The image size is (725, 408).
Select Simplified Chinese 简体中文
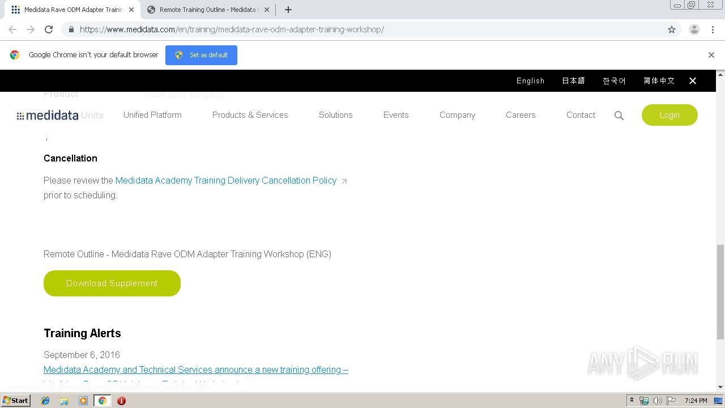click(x=659, y=81)
